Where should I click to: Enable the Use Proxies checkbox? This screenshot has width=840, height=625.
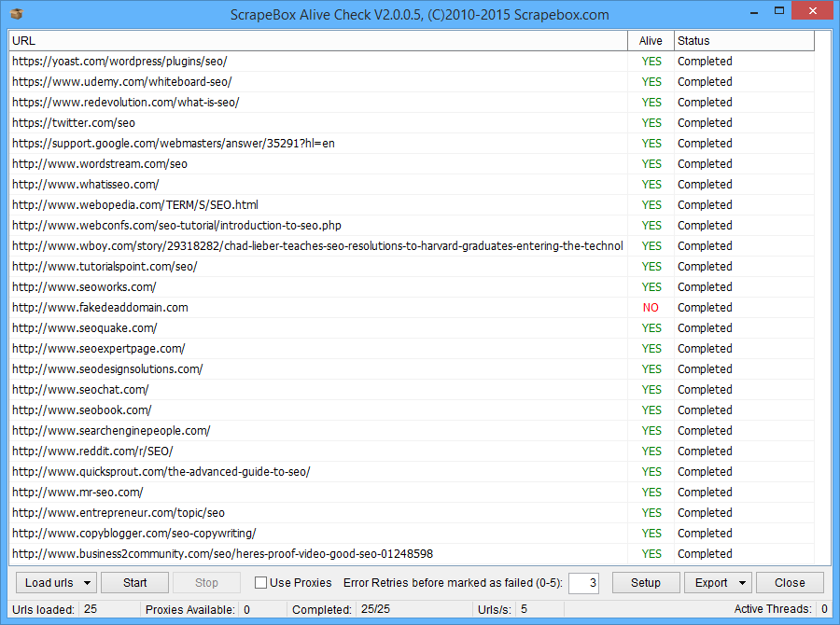(261, 583)
